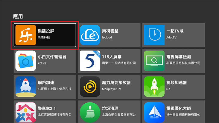The image size is (219, 123).
Task: Click the 樂播科技 developer label
Action: (x=44, y=37)
